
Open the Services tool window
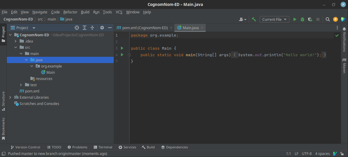(127, 147)
